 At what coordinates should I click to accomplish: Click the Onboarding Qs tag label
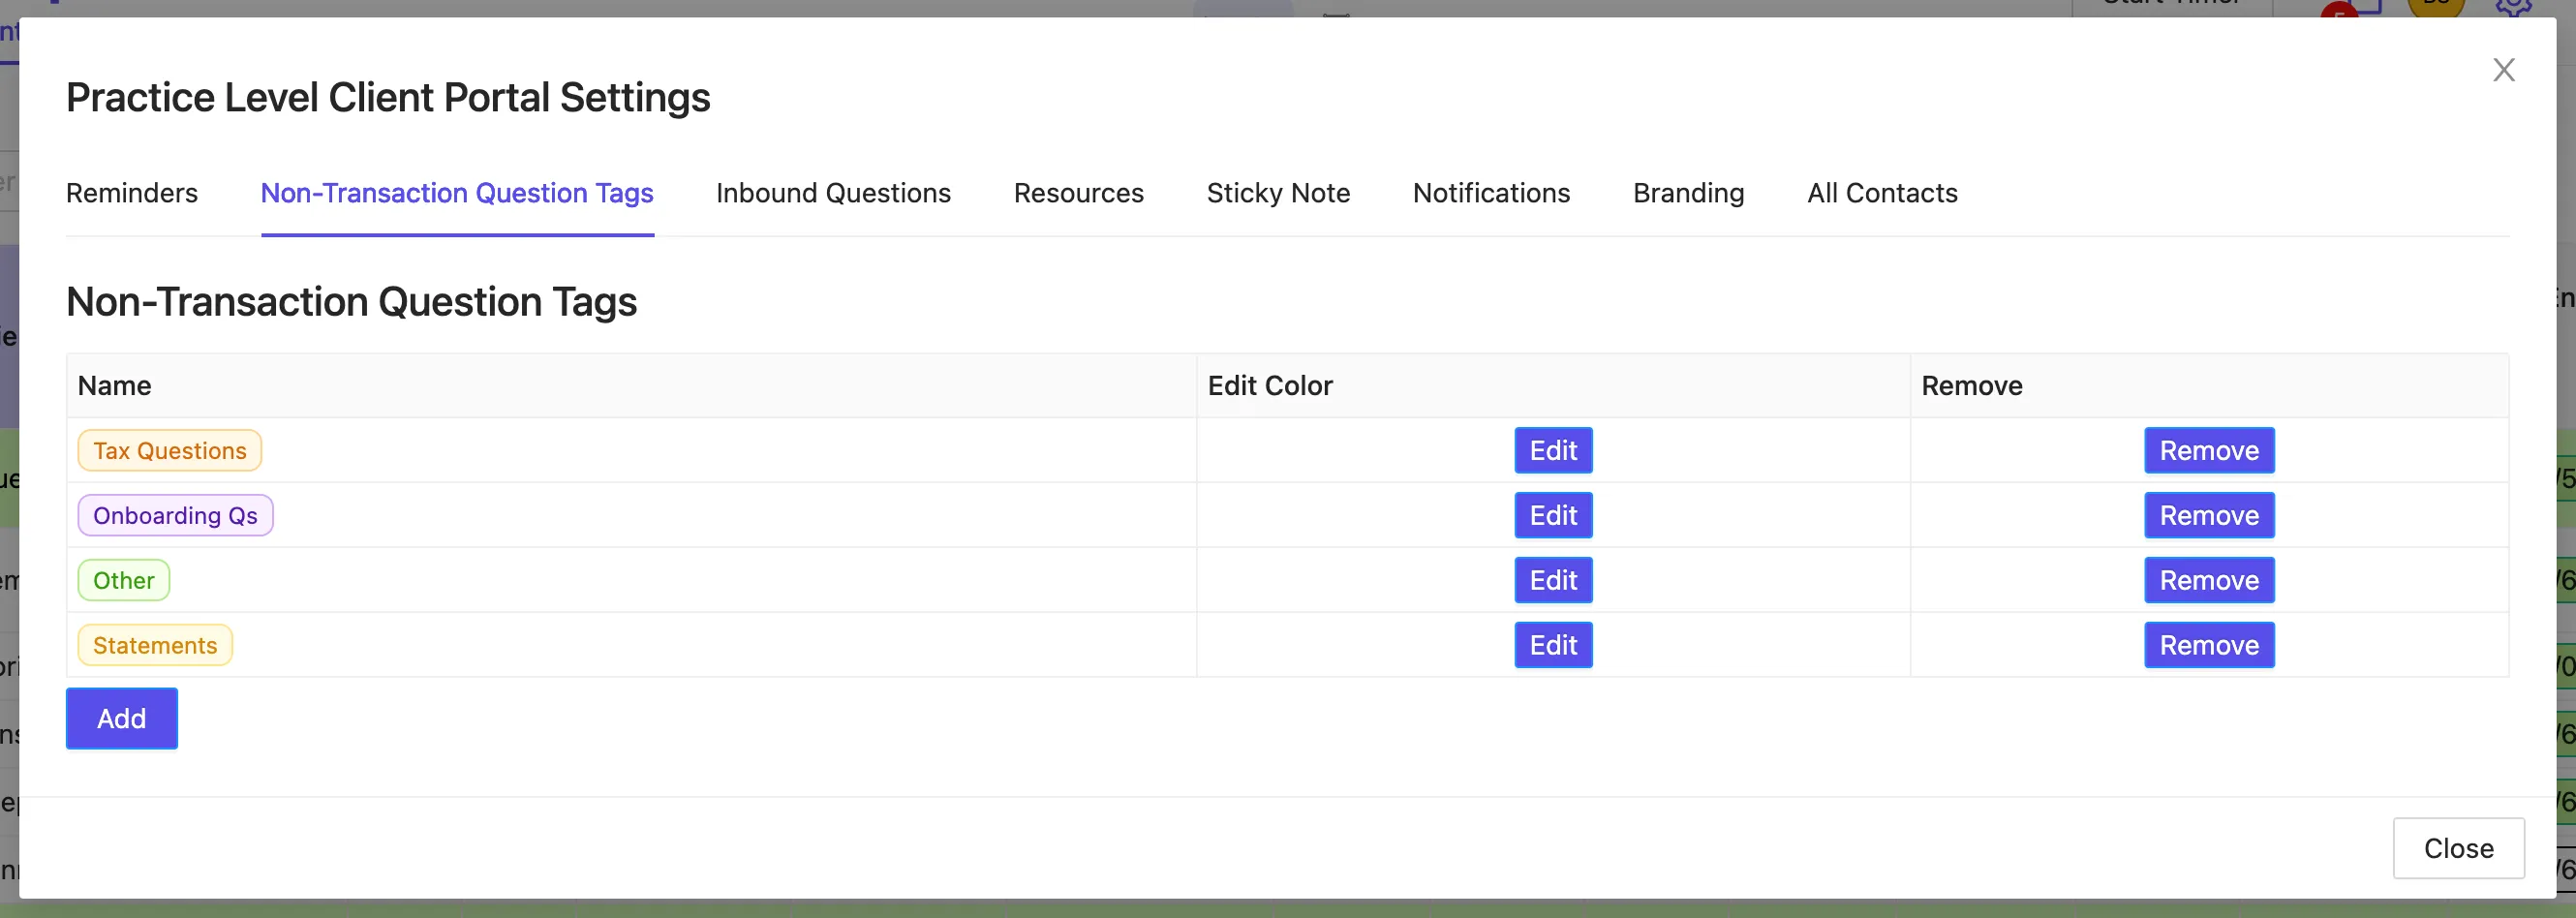(x=175, y=516)
